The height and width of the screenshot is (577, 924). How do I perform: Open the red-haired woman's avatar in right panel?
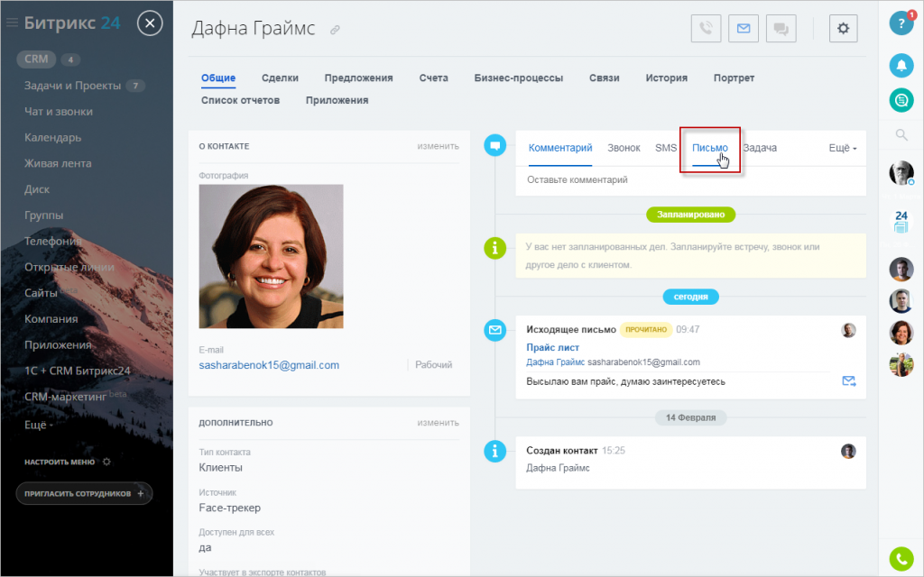(x=901, y=333)
